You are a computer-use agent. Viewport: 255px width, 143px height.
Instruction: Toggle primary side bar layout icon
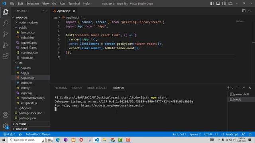(212, 4)
